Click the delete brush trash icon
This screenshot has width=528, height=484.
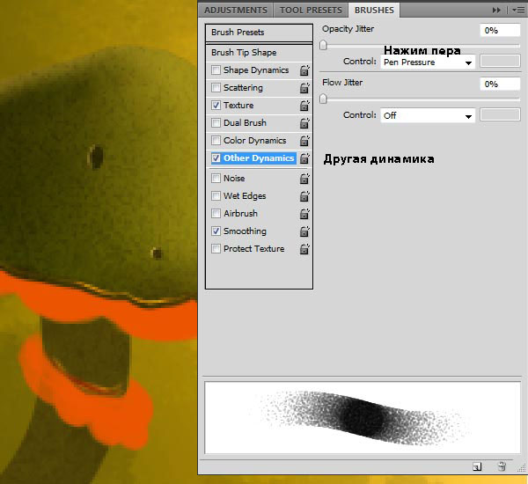pyautogui.click(x=502, y=466)
